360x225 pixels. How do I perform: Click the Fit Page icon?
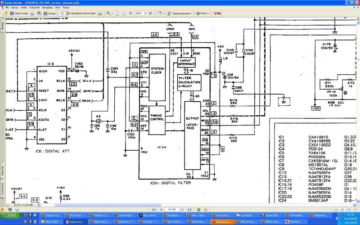tap(117, 13)
